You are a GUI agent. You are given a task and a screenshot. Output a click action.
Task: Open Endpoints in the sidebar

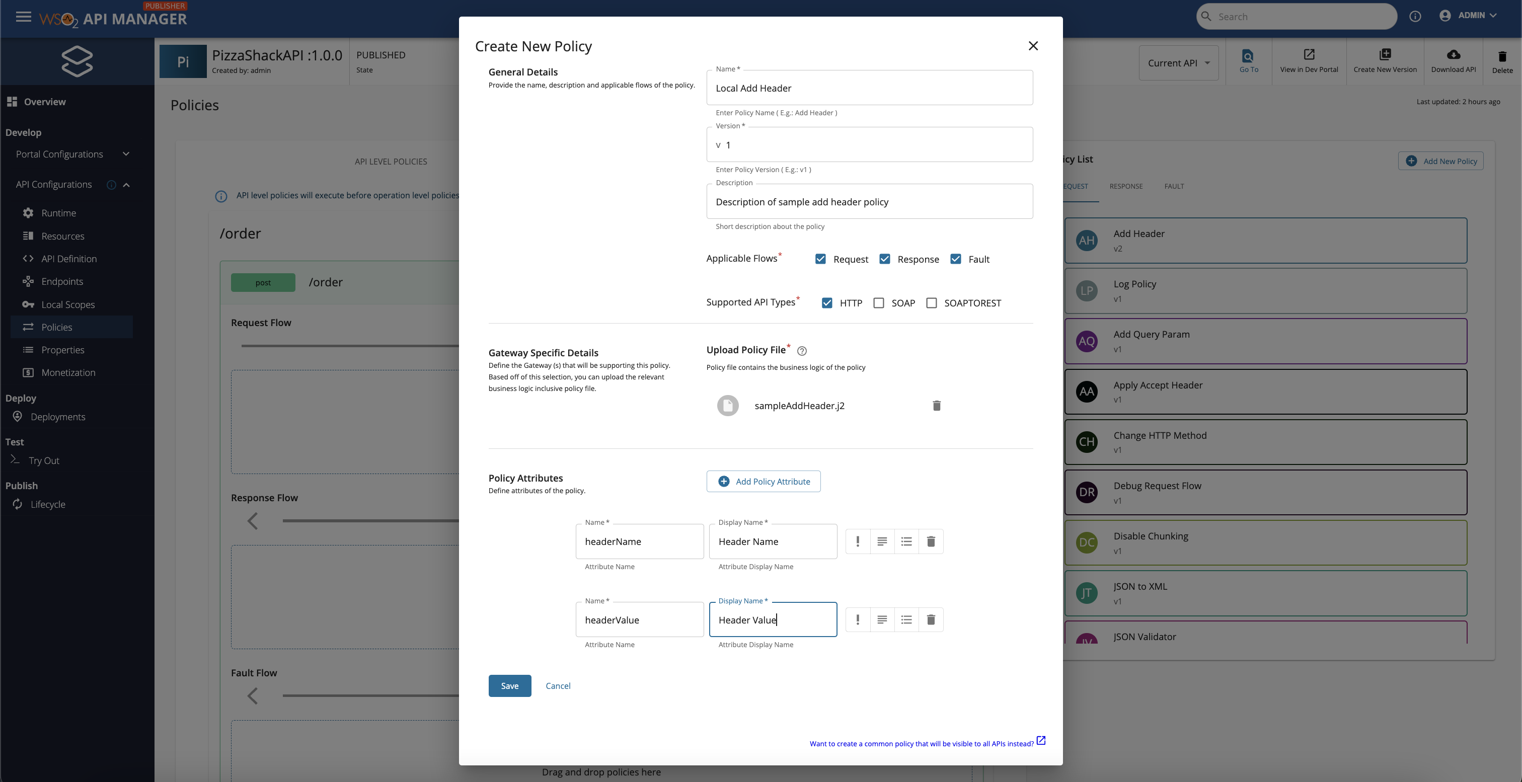(x=62, y=281)
